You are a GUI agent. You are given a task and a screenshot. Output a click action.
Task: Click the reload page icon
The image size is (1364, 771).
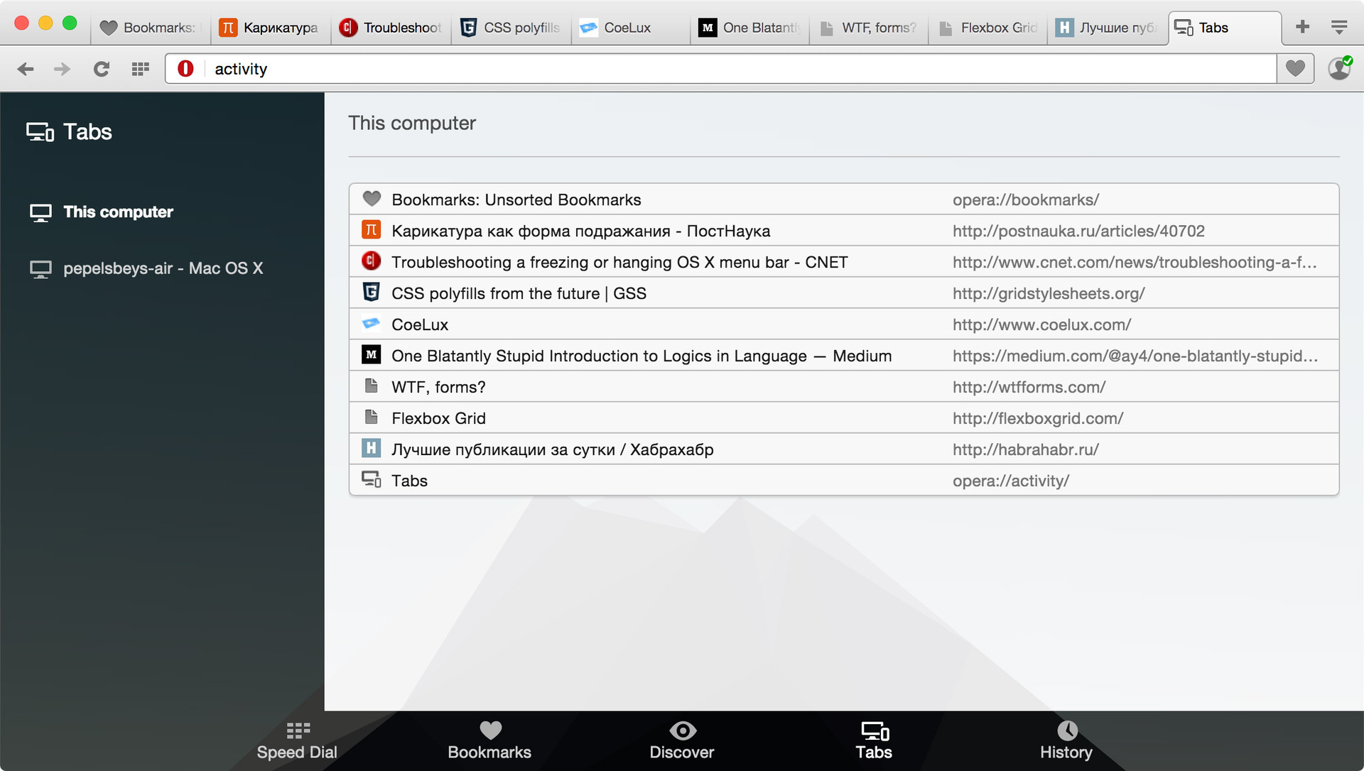pos(102,69)
